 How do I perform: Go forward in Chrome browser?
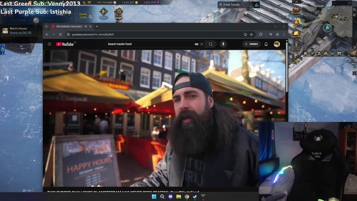tap(54, 34)
